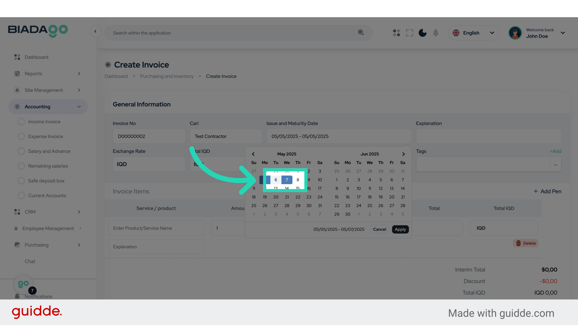Open the English language dropdown
Viewport: 578px width, 325px height.
pos(473,33)
